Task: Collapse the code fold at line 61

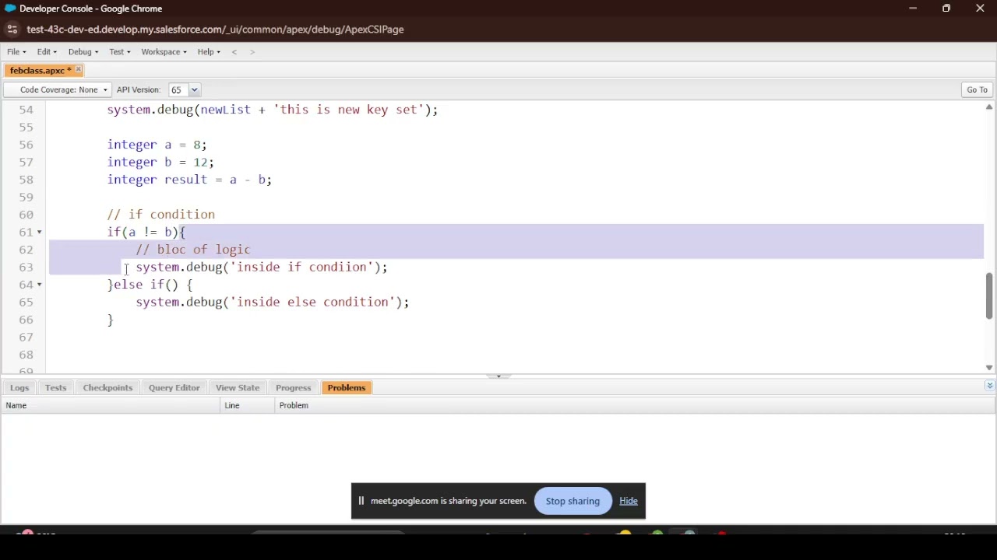Action: pos(40,233)
